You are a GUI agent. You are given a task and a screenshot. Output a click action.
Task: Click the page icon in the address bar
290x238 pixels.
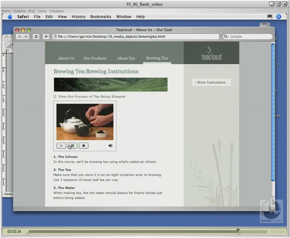tap(55, 36)
